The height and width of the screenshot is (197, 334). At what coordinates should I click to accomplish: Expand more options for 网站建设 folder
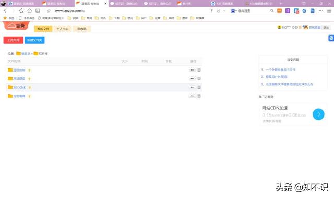point(193,79)
